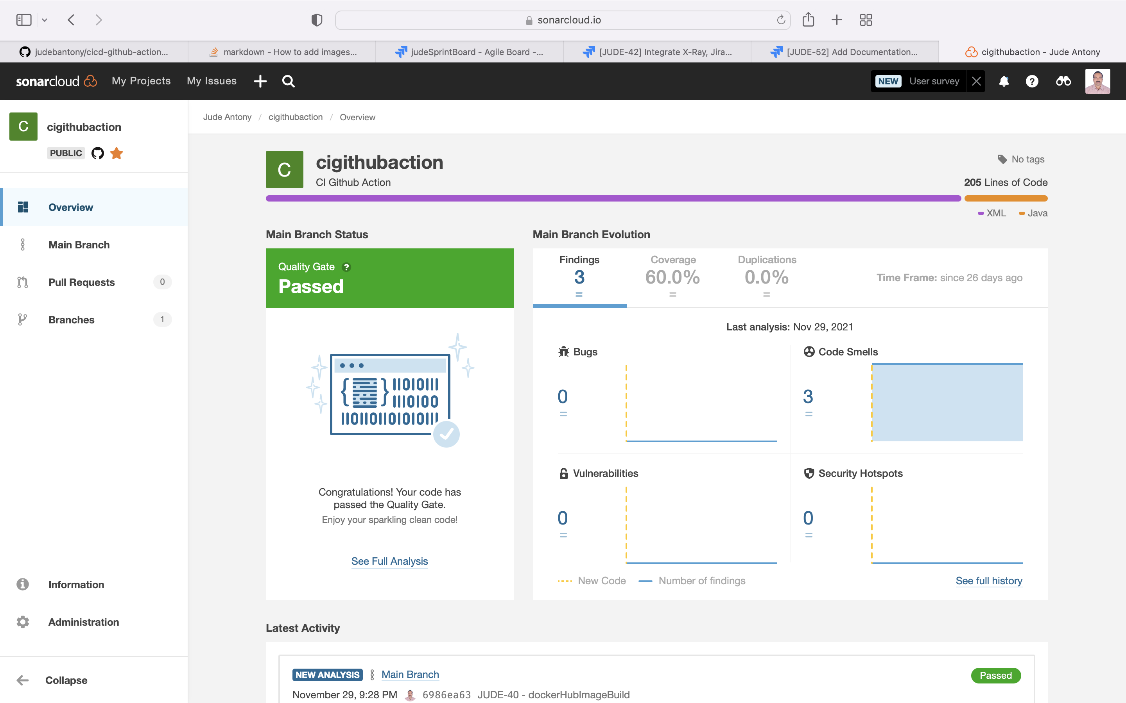Click Quality Gate help question icon
Image resolution: width=1126 pixels, height=703 pixels.
coord(346,267)
